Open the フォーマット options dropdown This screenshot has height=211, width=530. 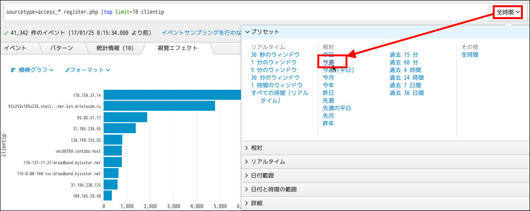[x=88, y=70]
